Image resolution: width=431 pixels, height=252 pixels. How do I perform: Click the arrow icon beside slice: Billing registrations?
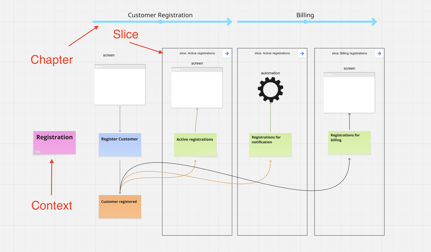coord(379,53)
